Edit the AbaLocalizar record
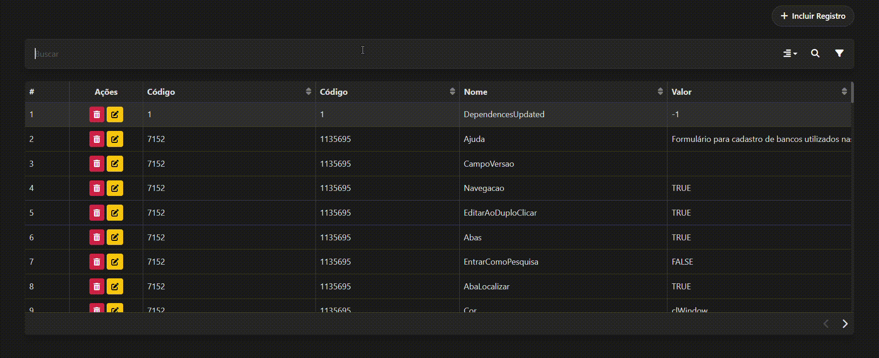 pos(115,287)
